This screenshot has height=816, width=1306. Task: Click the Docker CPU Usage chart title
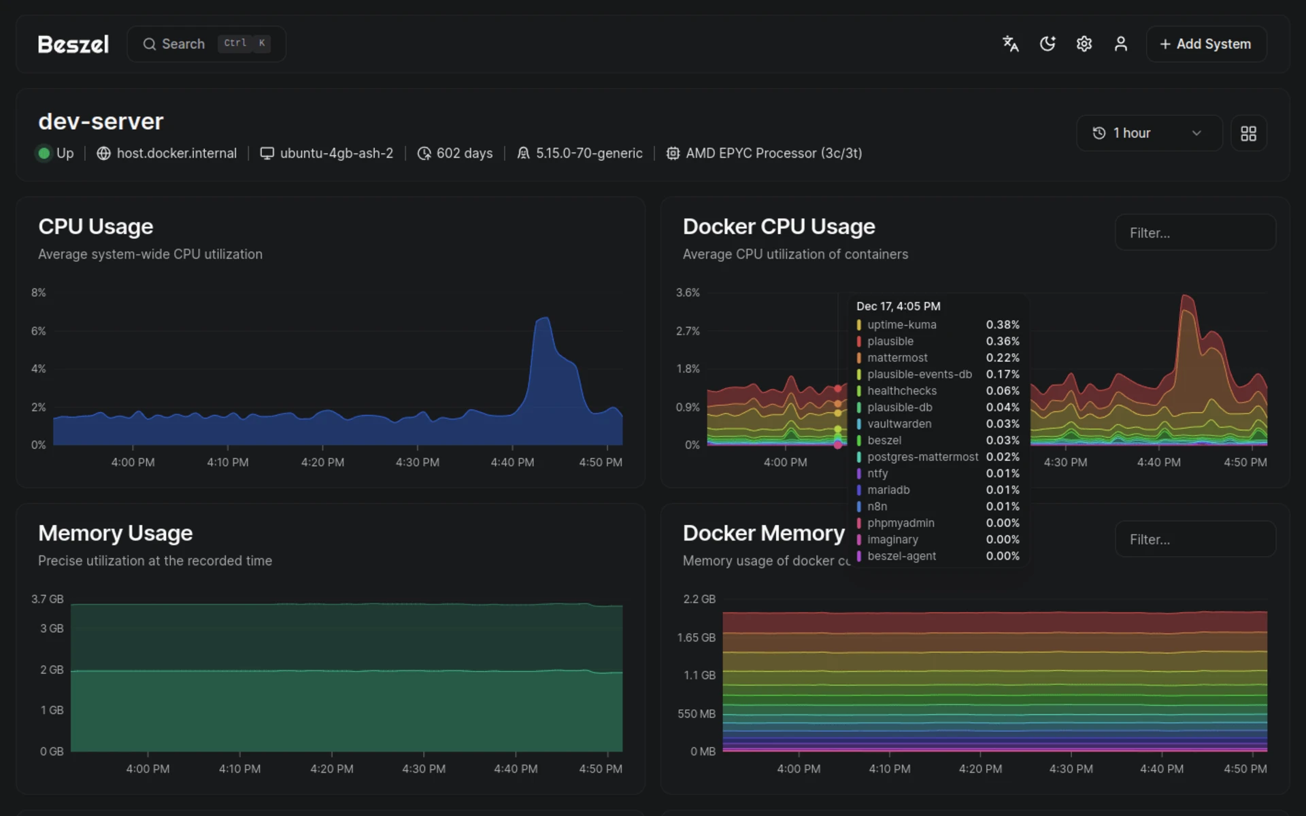(x=779, y=226)
